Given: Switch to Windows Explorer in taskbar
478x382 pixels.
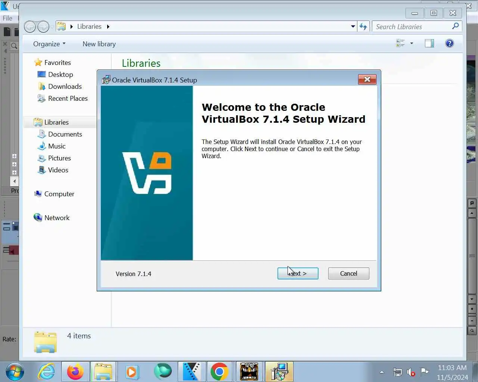Looking at the screenshot, I should coord(103,372).
